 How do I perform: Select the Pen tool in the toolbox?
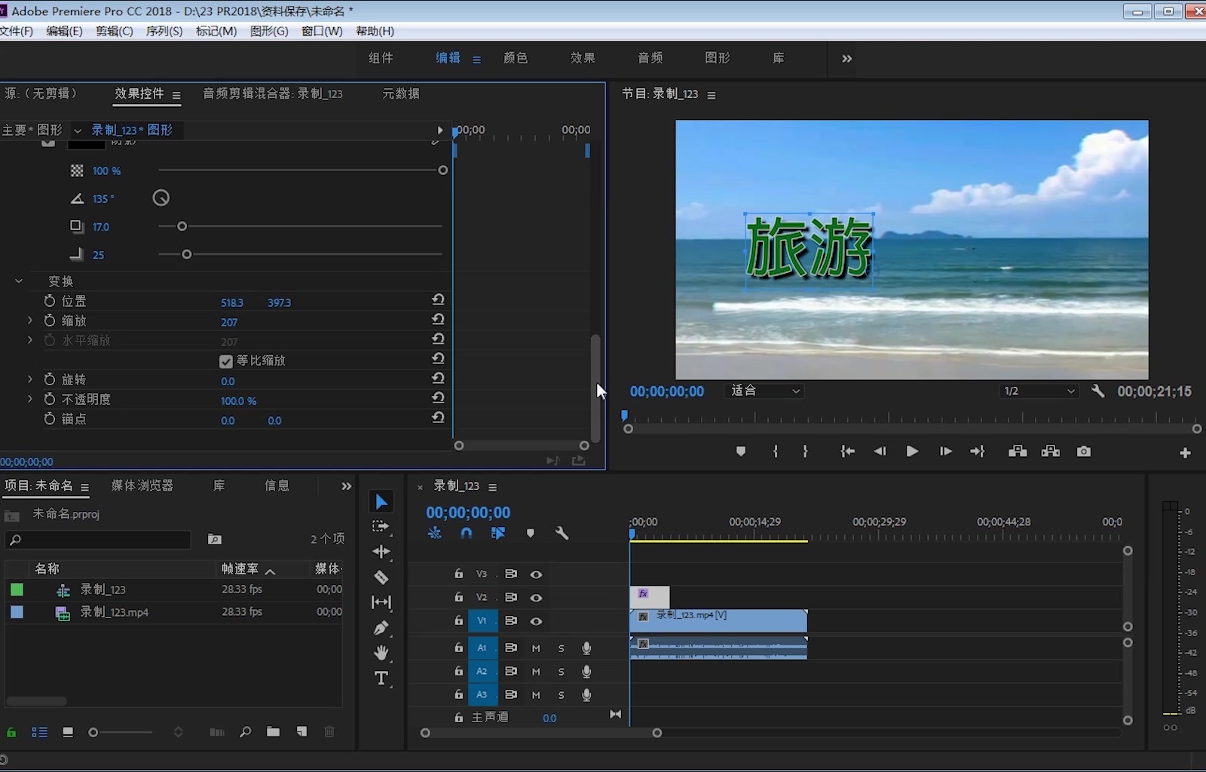coord(381,628)
